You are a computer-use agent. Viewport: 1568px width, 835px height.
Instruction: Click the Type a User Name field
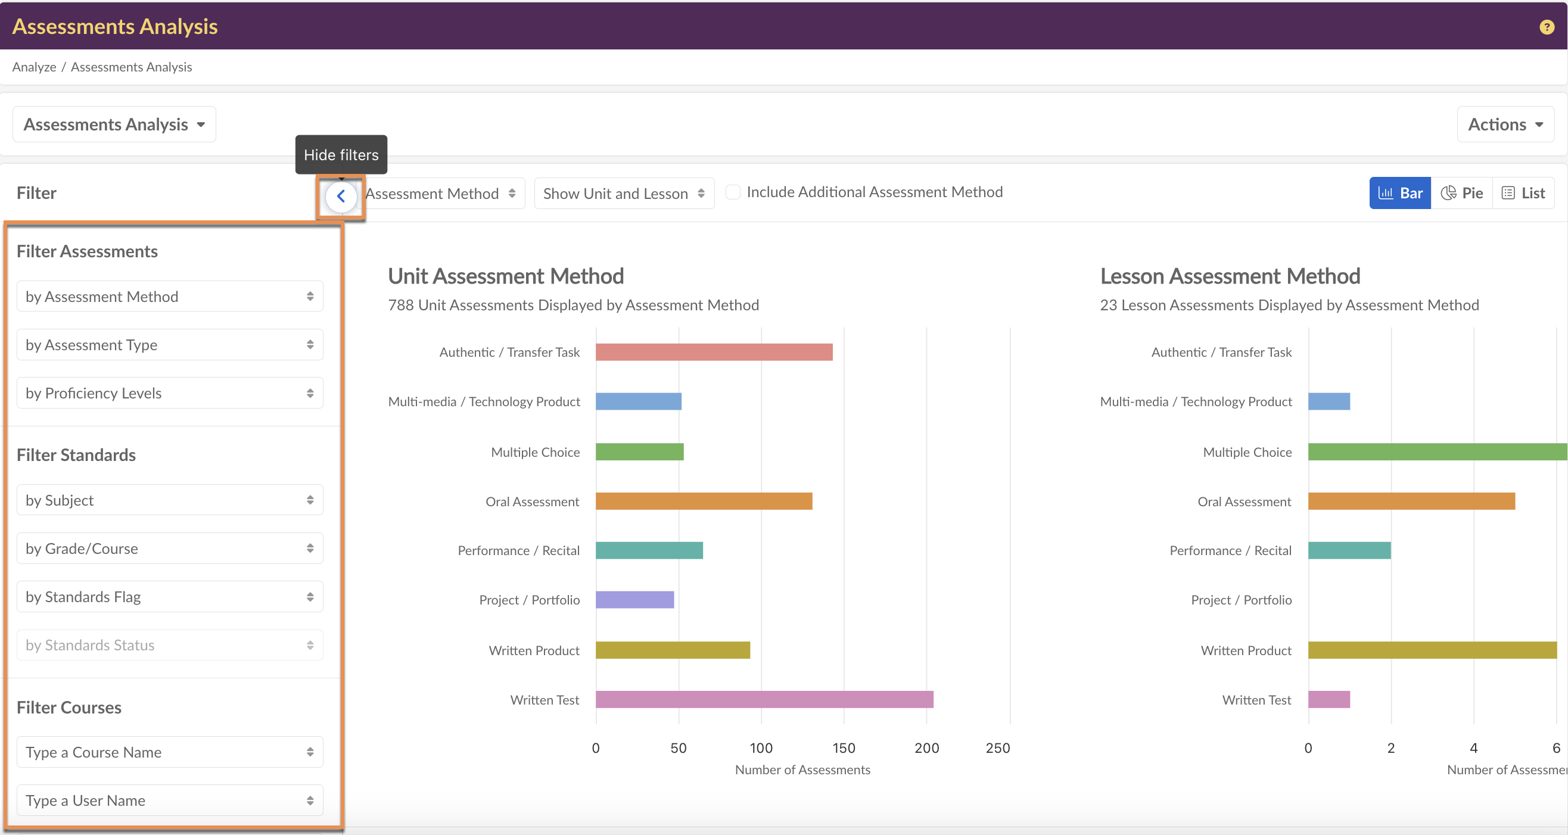click(169, 800)
